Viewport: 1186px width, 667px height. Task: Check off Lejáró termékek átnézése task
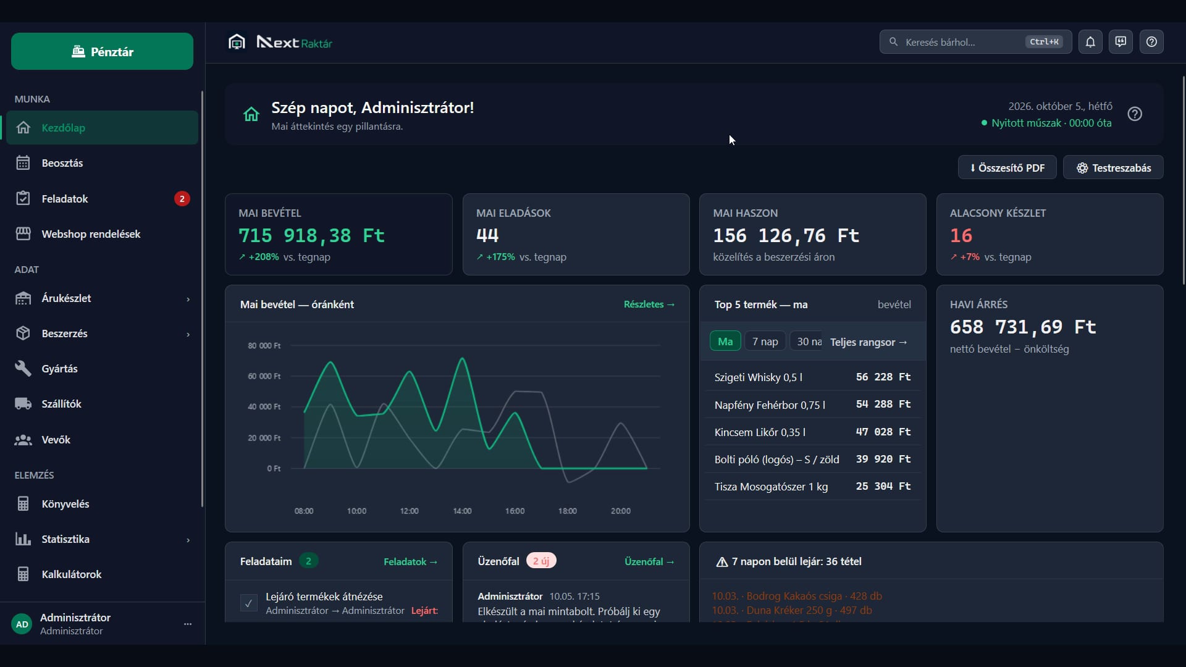[249, 603]
